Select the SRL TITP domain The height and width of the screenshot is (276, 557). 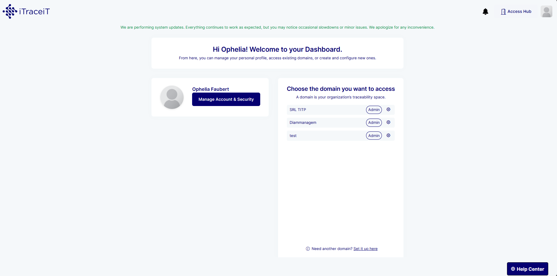(x=298, y=110)
